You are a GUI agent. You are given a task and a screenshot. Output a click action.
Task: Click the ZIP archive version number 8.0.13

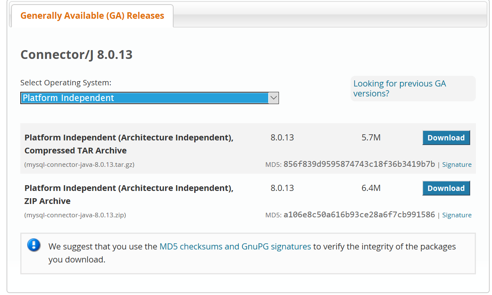coord(282,188)
